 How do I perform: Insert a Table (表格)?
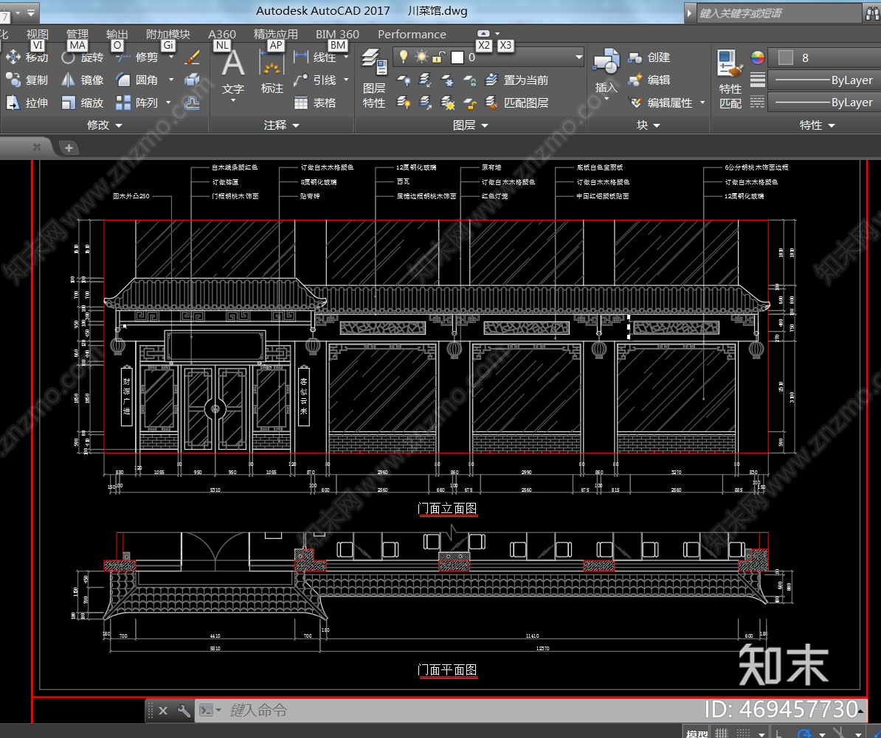pos(316,102)
